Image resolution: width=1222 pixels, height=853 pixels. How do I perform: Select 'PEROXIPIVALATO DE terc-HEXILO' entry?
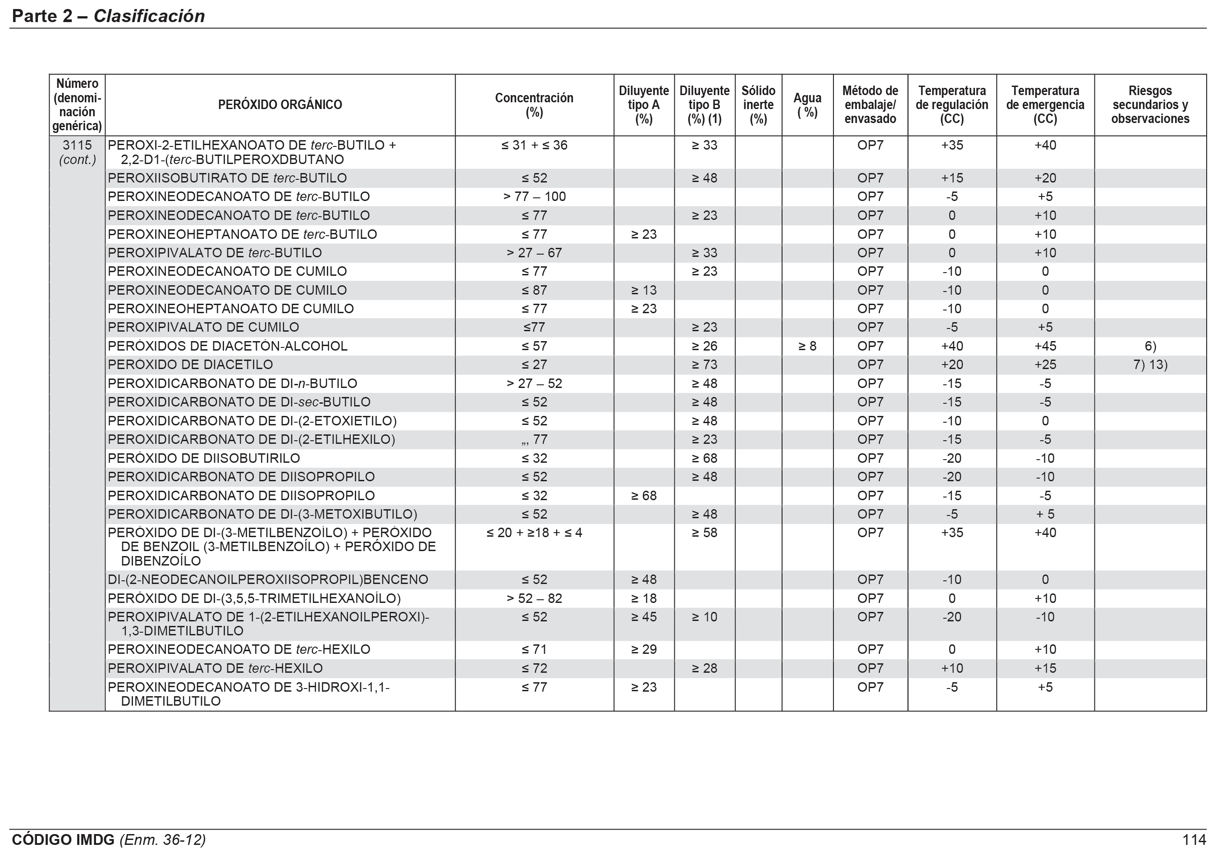point(215,668)
